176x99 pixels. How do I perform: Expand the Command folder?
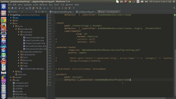[19, 32]
